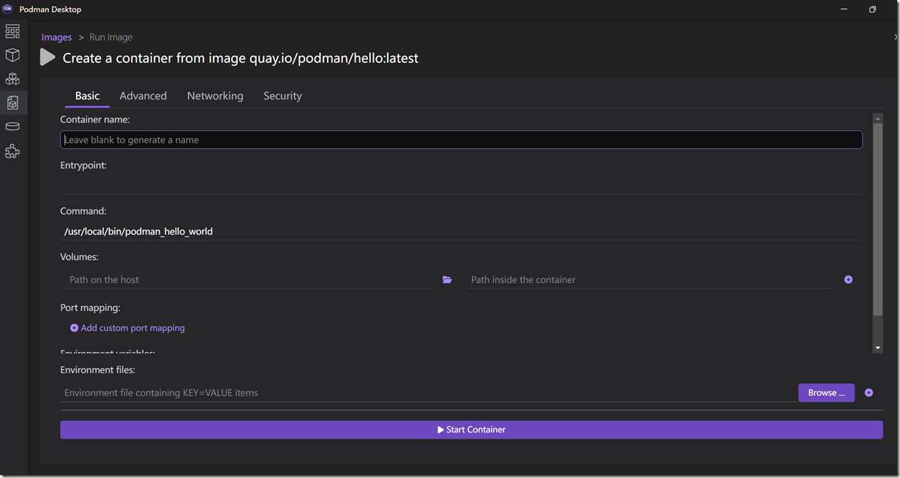Open the Extensions puzzle icon
The width and height of the screenshot is (900, 478).
point(12,152)
